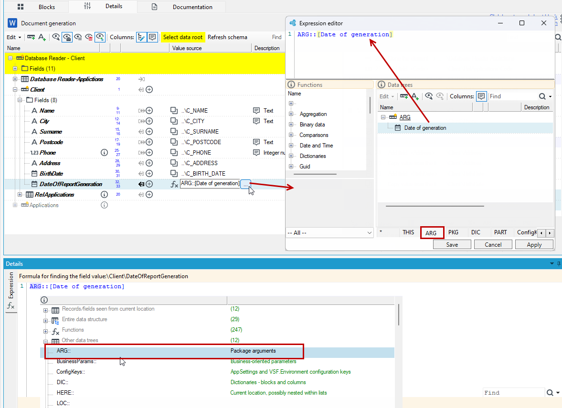Click the arrow icon on Database Reader-Applictions row

coord(142,79)
